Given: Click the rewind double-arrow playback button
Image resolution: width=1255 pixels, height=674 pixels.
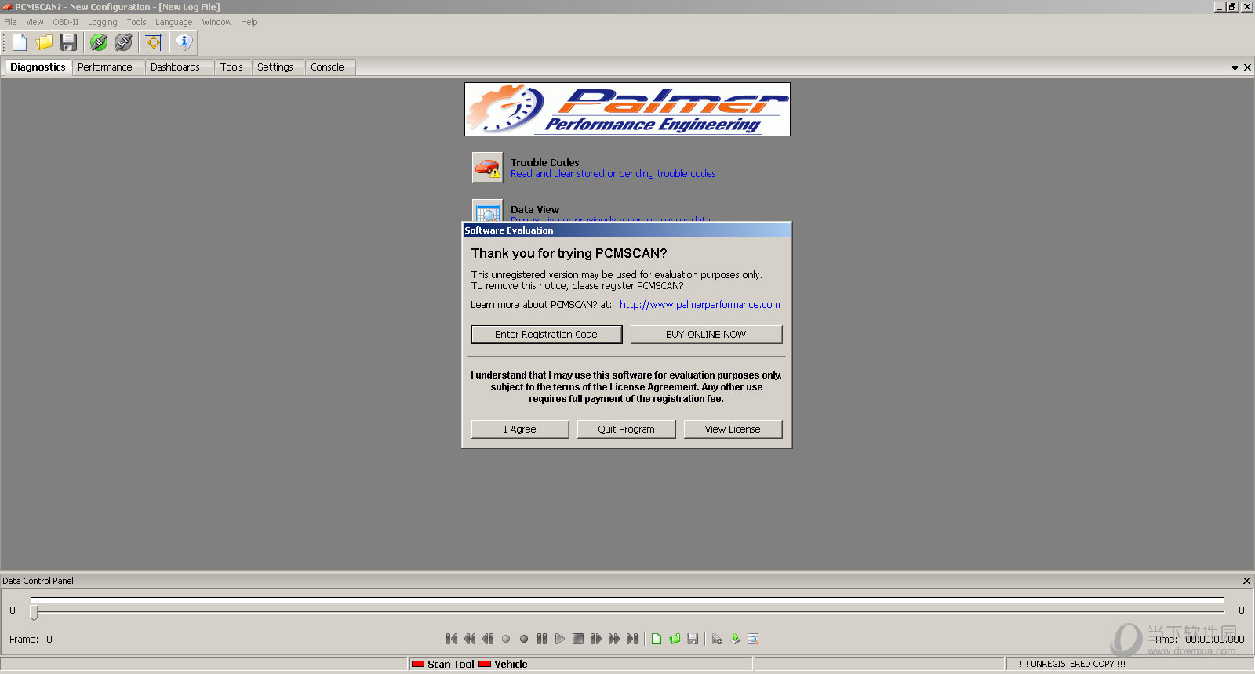Looking at the screenshot, I should click(x=470, y=639).
